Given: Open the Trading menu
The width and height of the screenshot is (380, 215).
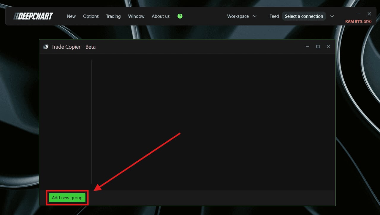Looking at the screenshot, I should tap(113, 16).
